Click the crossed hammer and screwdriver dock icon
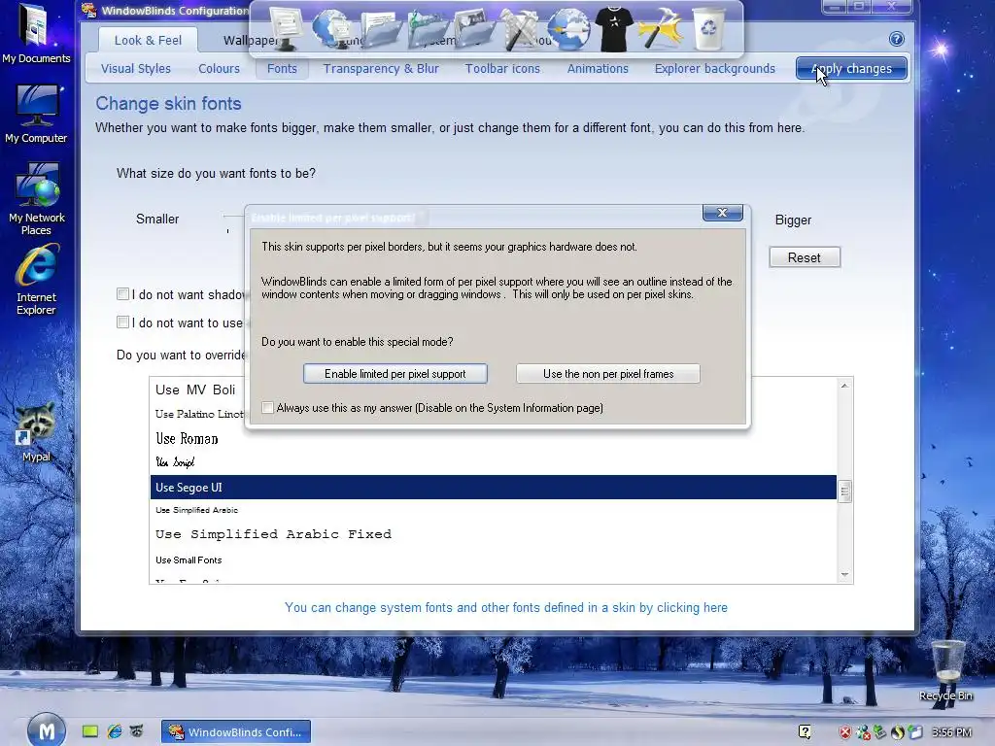The width and height of the screenshot is (995, 746). coord(521,28)
